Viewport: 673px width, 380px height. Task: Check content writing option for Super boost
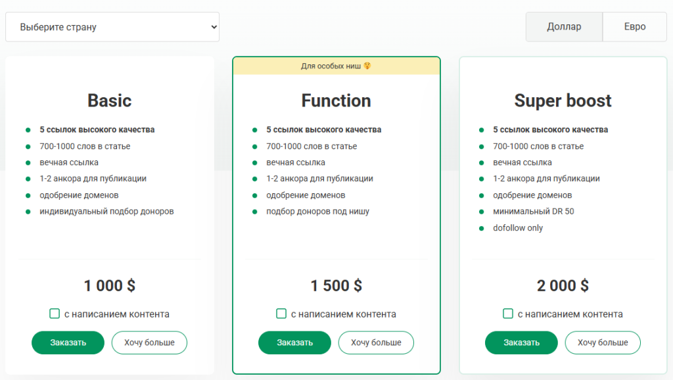(x=508, y=314)
